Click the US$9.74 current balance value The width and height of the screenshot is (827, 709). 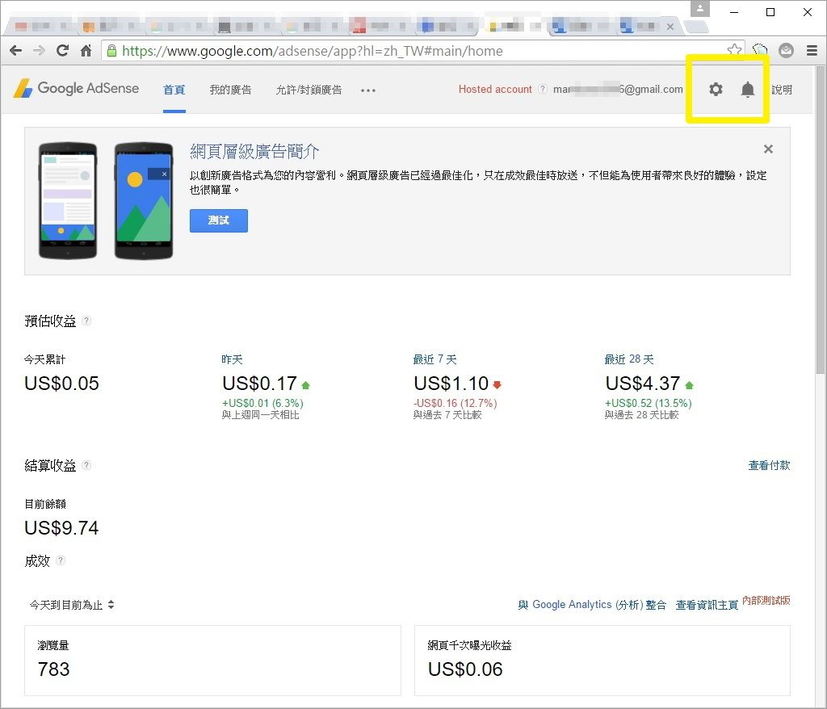point(61,527)
